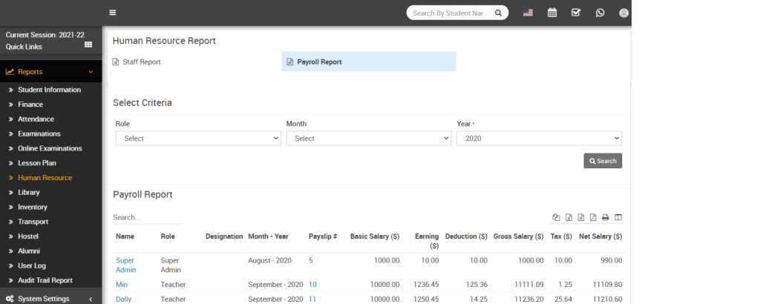Focus the payroll table Search field

[148, 218]
